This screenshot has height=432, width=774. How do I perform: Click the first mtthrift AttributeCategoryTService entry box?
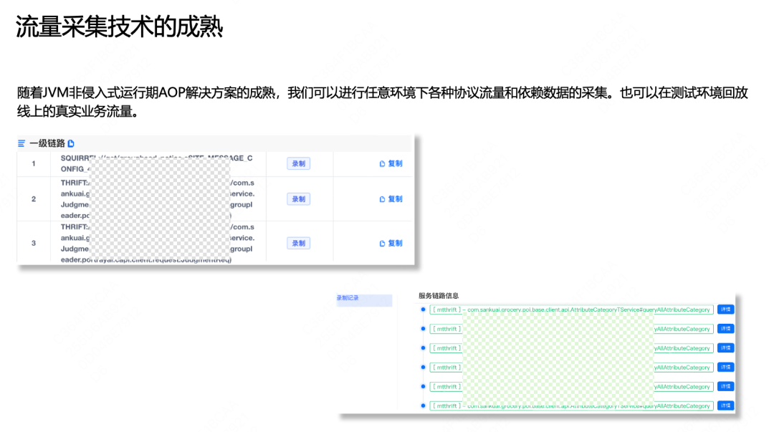tap(572, 309)
